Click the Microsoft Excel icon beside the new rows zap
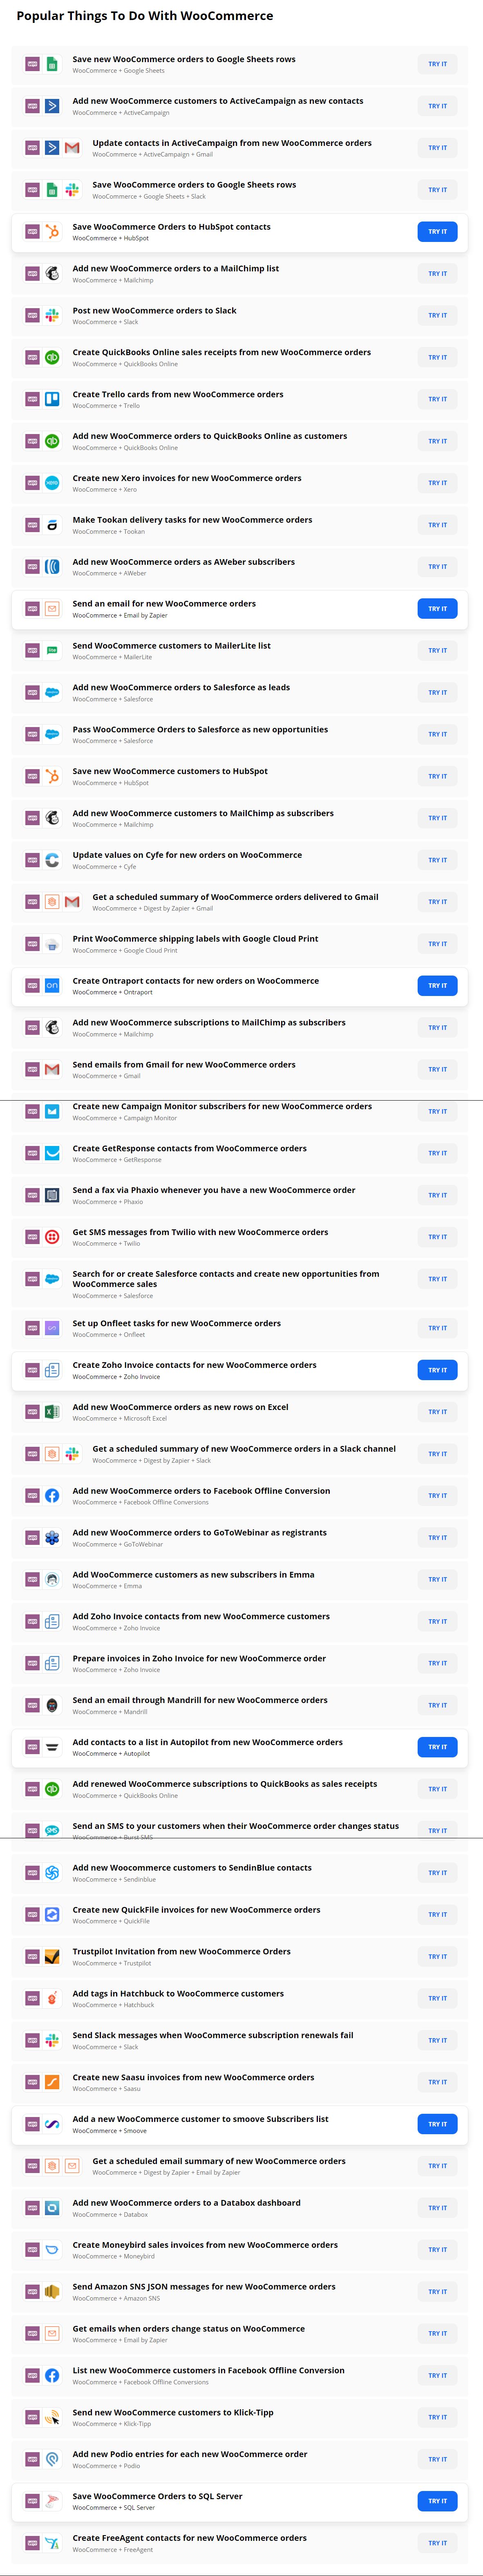483x2576 pixels. point(52,1412)
